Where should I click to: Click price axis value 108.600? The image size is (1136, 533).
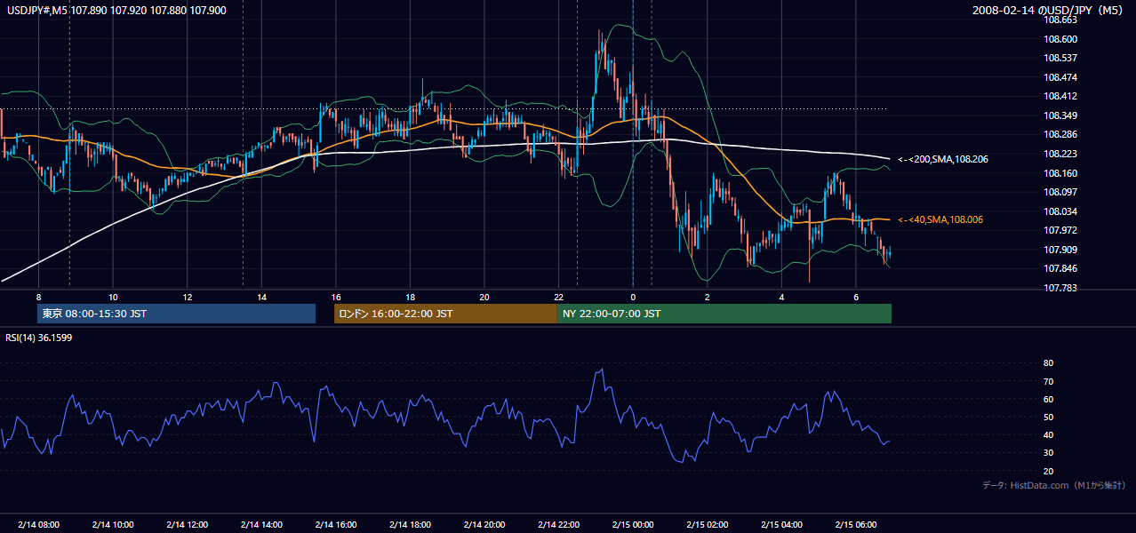click(x=1061, y=39)
